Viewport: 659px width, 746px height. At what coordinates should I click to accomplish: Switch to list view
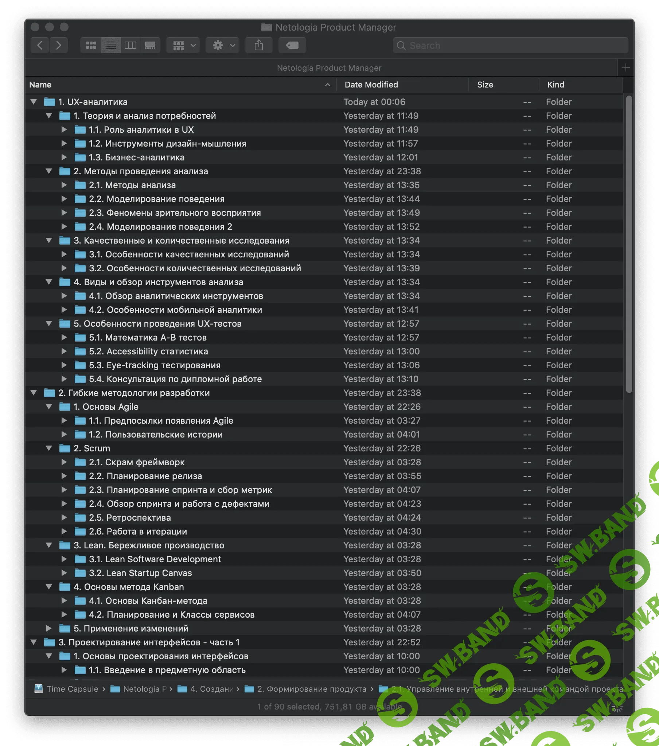[110, 45]
